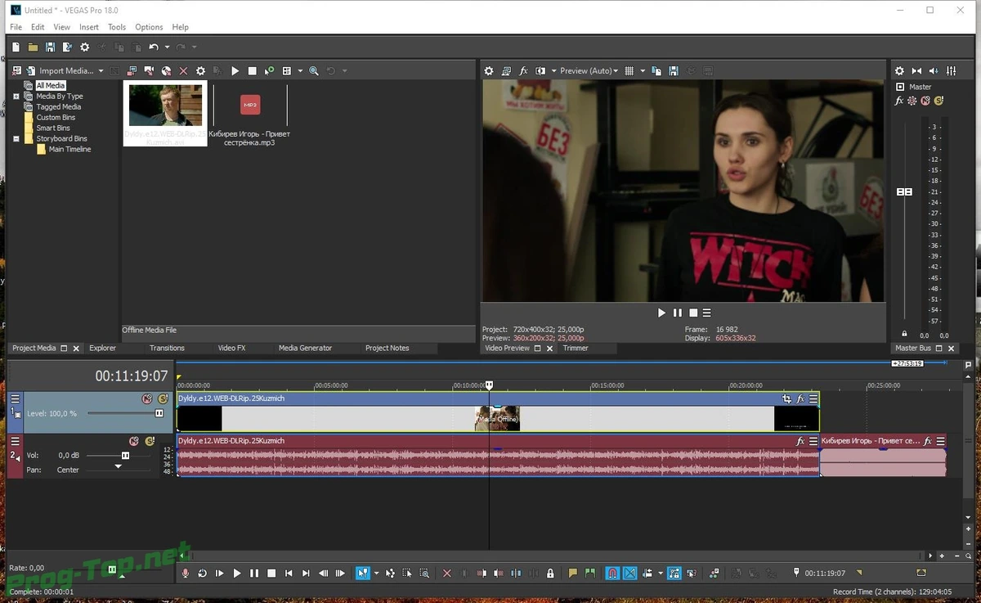
Task: Mute video track 1
Action: [147, 398]
